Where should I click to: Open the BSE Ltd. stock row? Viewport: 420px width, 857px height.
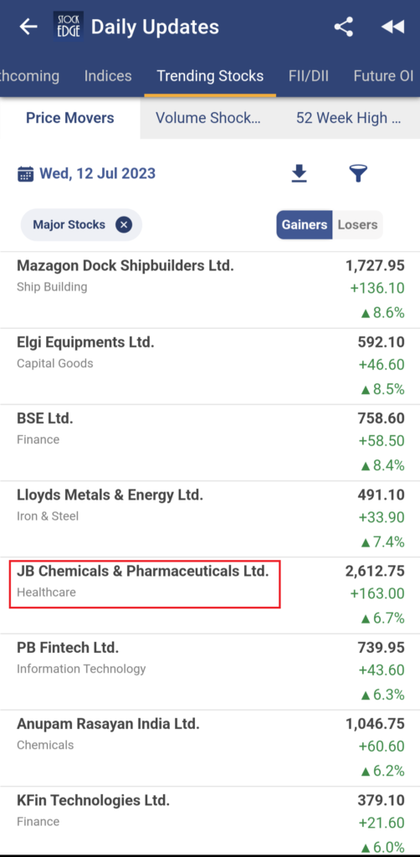pyautogui.click(x=210, y=443)
